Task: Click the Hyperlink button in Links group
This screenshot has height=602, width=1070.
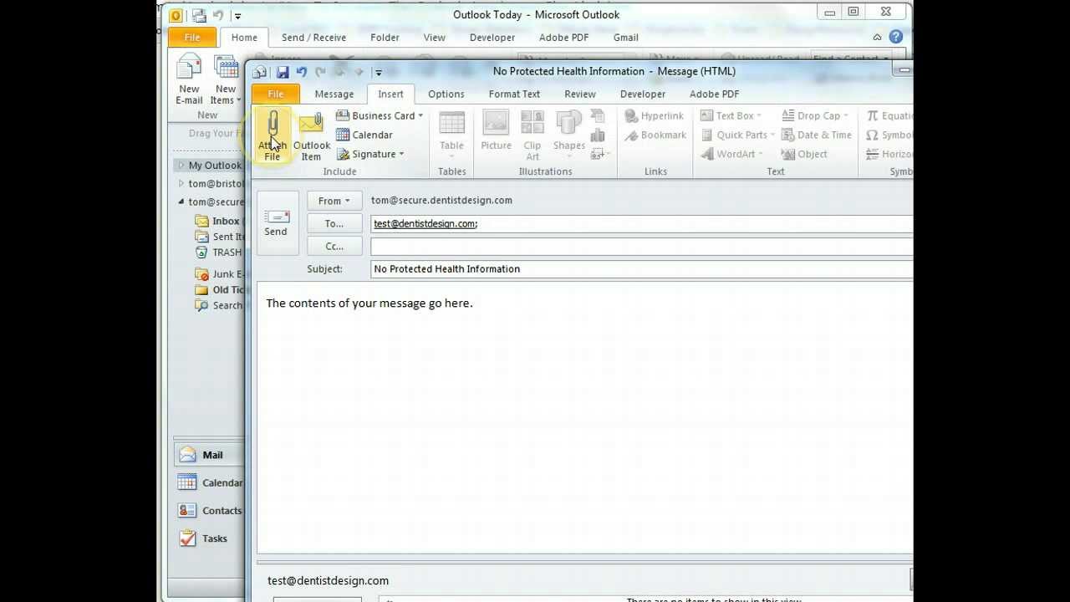Action: coord(655,115)
